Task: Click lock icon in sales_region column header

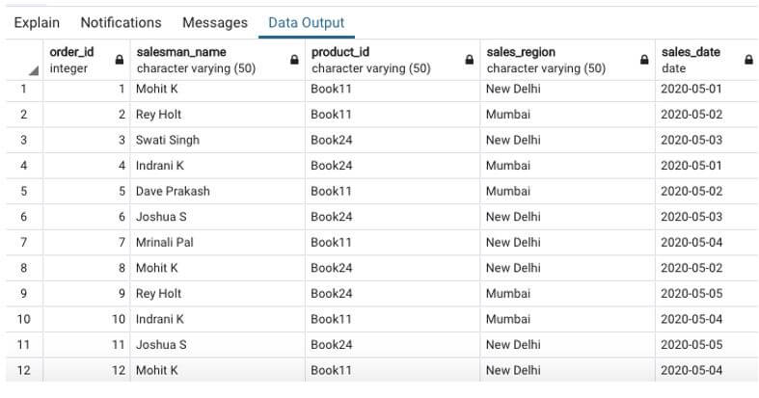Action: click(x=644, y=60)
